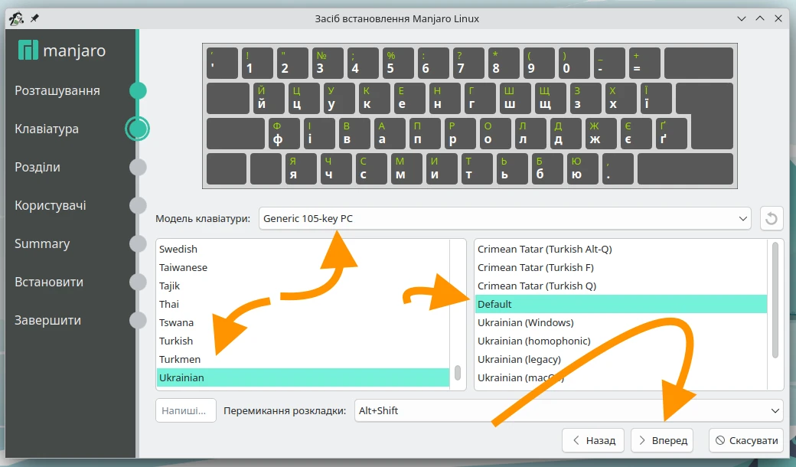Viewport: 796px width, 467px height.
Task: Click the щ key on keyboard preview
Action: 550,99
